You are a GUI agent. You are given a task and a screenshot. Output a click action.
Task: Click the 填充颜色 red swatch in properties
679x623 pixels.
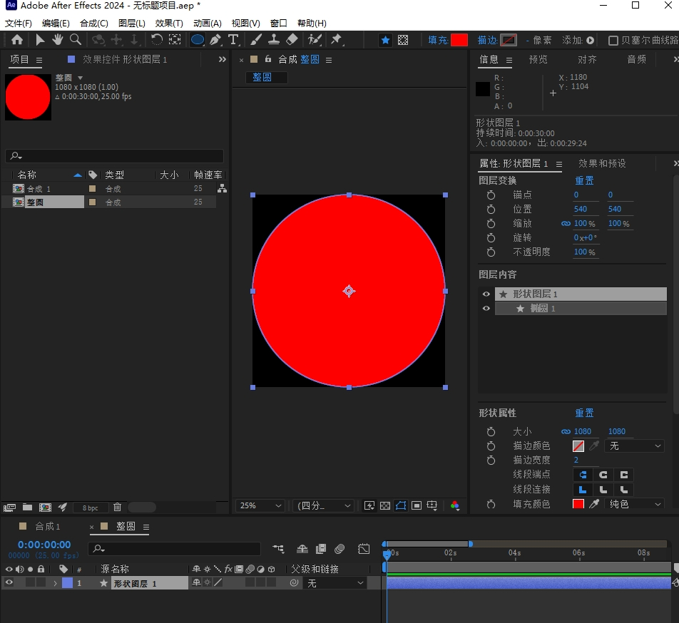(x=578, y=503)
